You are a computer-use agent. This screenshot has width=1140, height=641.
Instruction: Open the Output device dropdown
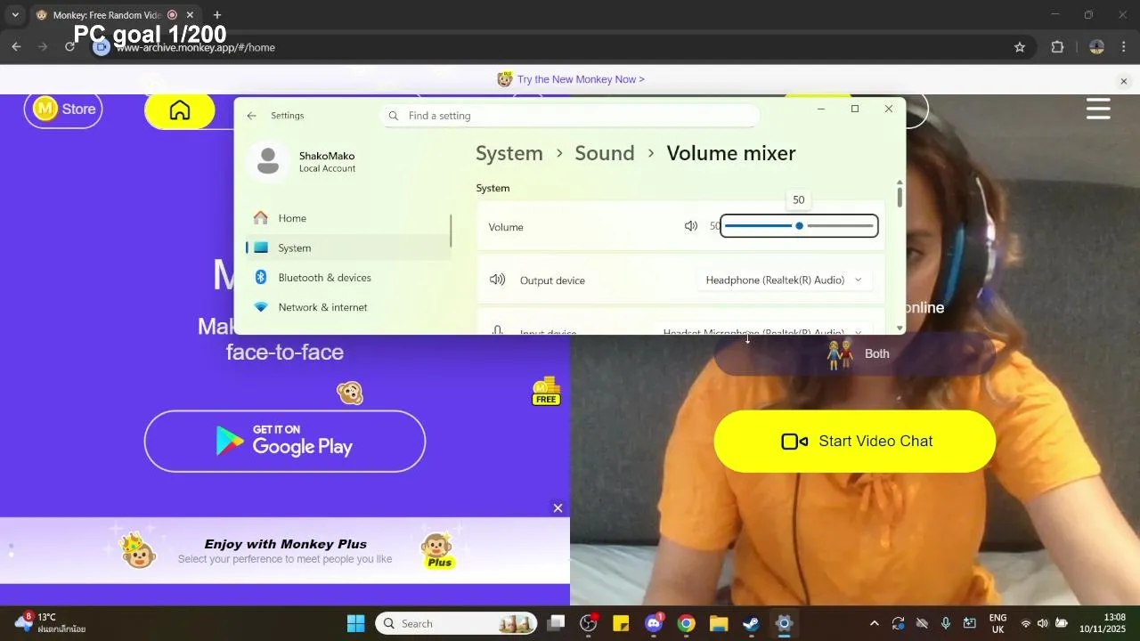click(x=785, y=280)
